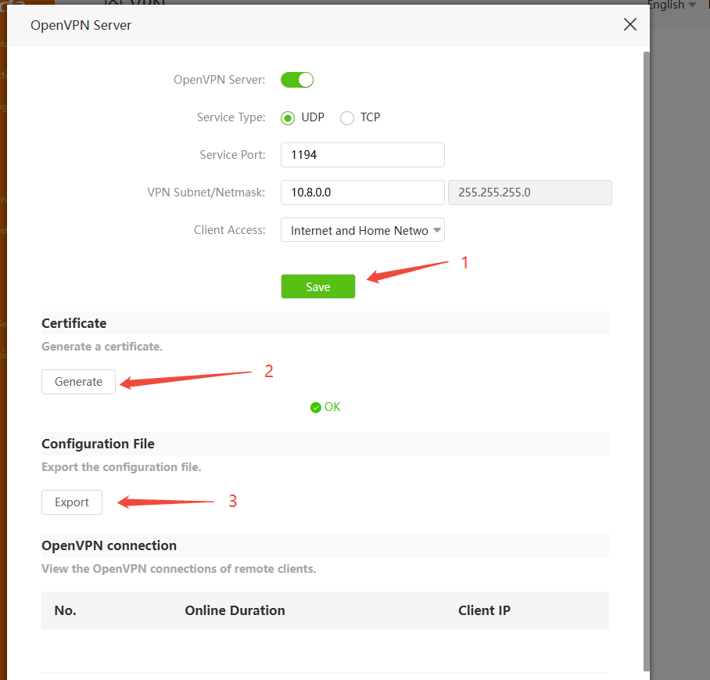Viewport: 710px width, 680px height.
Task: Toggle the OpenVPN Server switch off
Action: pyautogui.click(x=297, y=80)
